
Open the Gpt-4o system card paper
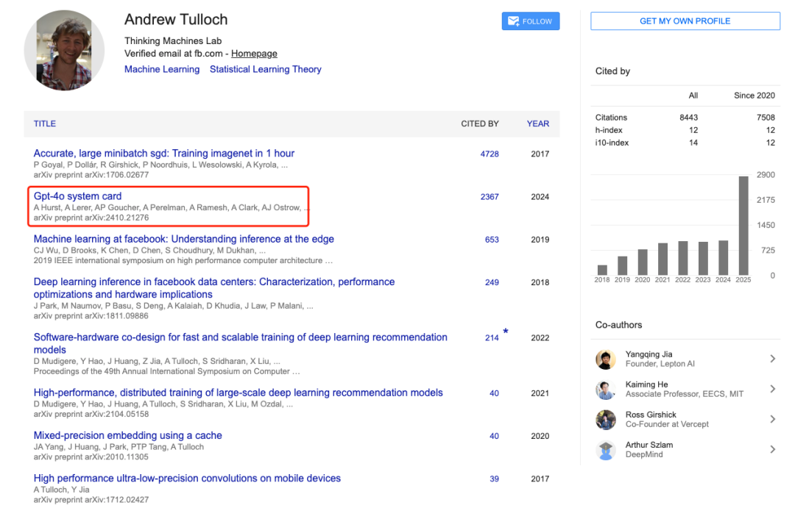(77, 196)
